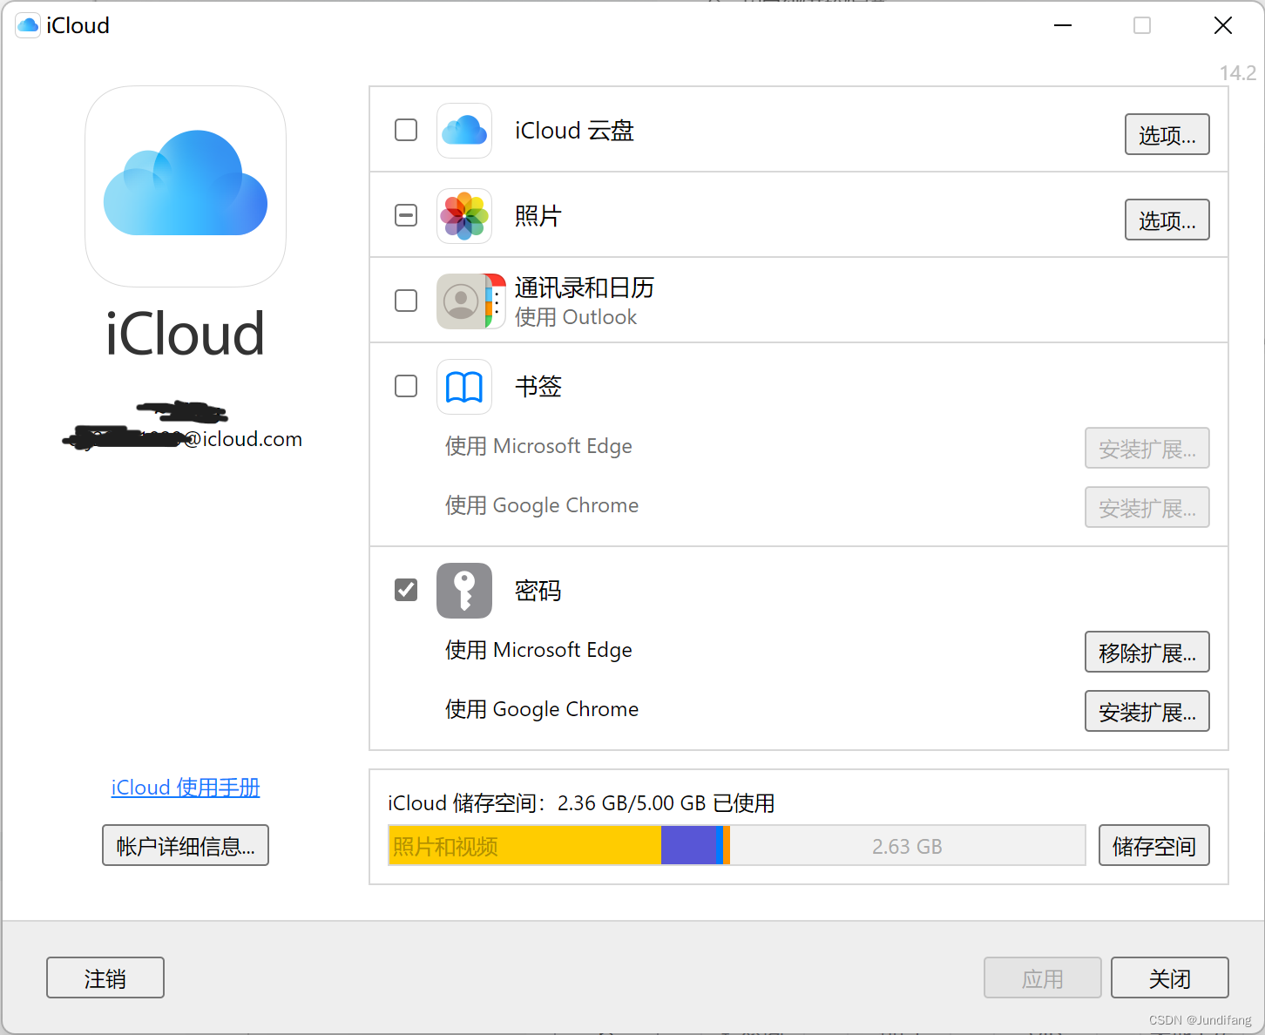
Task: Open 帐户详细信息 dialog
Action: point(186,845)
